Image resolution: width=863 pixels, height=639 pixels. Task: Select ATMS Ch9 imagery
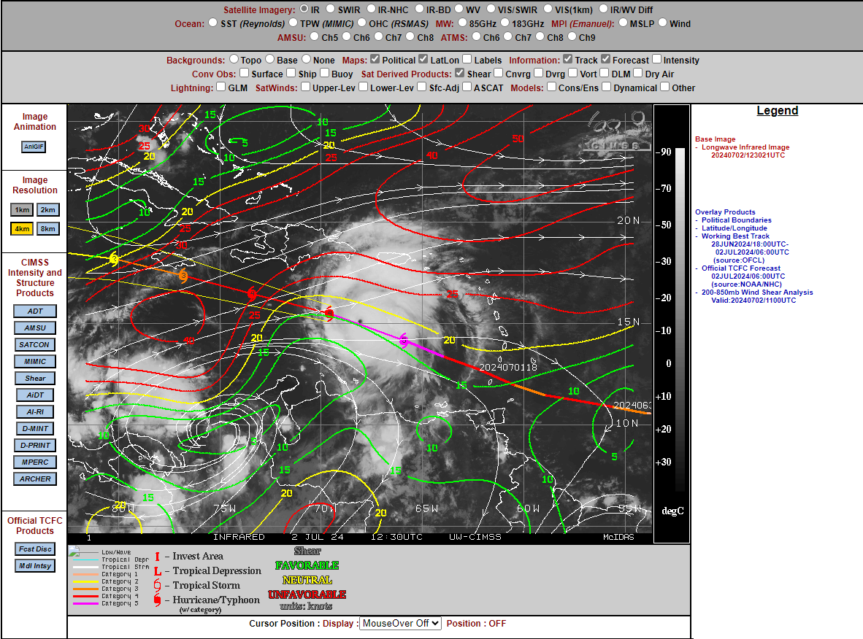coord(572,36)
